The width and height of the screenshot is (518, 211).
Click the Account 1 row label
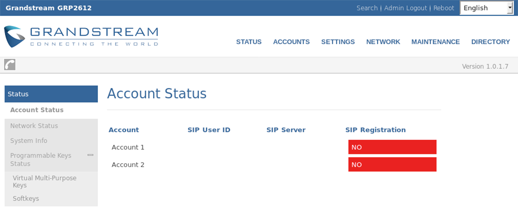[x=128, y=147]
